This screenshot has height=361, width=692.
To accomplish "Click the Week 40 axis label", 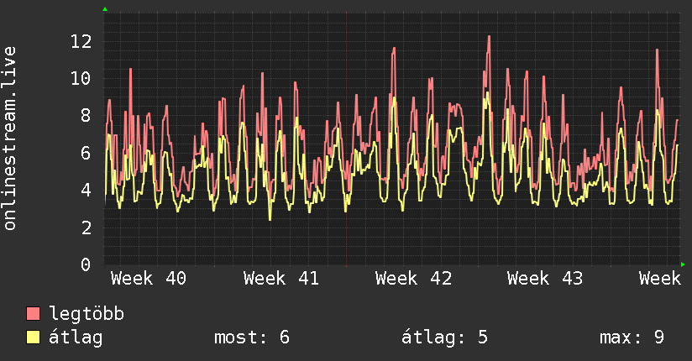I will click(149, 279).
